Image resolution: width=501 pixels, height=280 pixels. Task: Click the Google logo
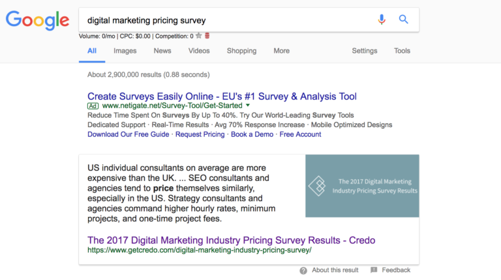37,20
